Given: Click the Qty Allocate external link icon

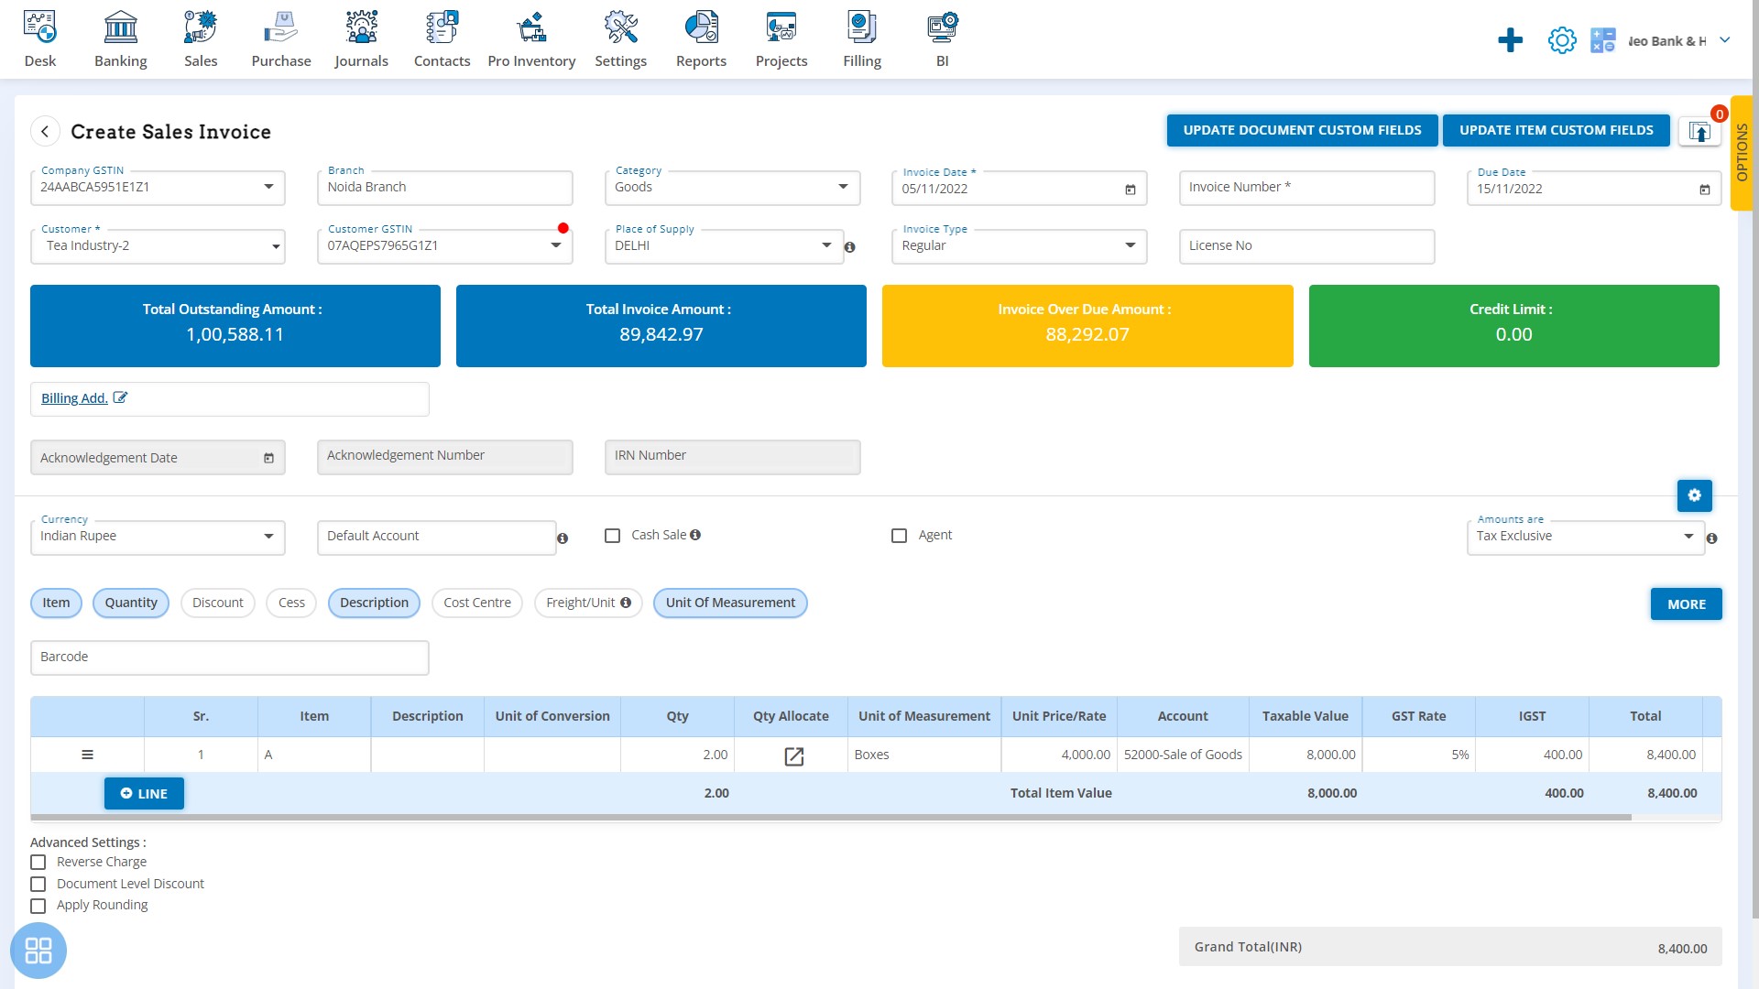Looking at the screenshot, I should (792, 755).
